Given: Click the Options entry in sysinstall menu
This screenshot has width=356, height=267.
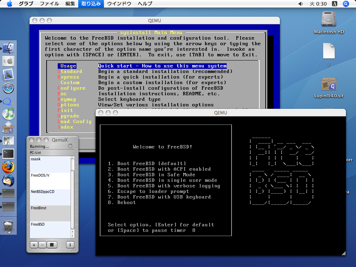Looking at the screenshot, I should 68,105.
